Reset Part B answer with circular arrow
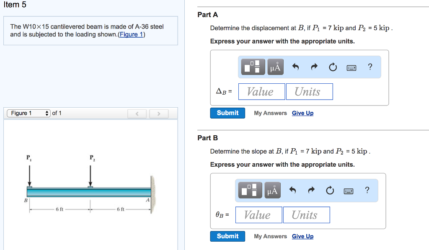429x250 pixels. click(x=330, y=191)
